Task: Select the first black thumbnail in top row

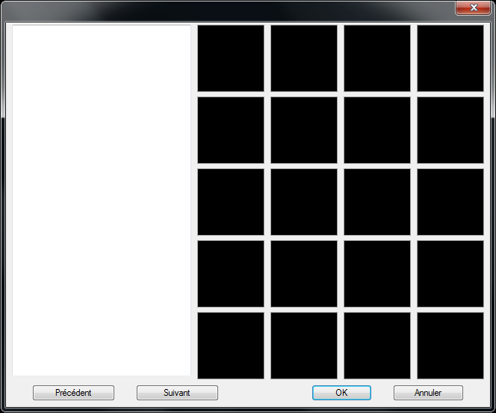Action: pos(231,58)
